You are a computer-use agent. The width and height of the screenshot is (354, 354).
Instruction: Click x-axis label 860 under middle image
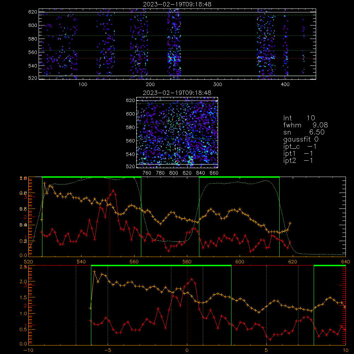(x=214, y=173)
